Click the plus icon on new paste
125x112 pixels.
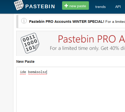(x=66, y=6)
